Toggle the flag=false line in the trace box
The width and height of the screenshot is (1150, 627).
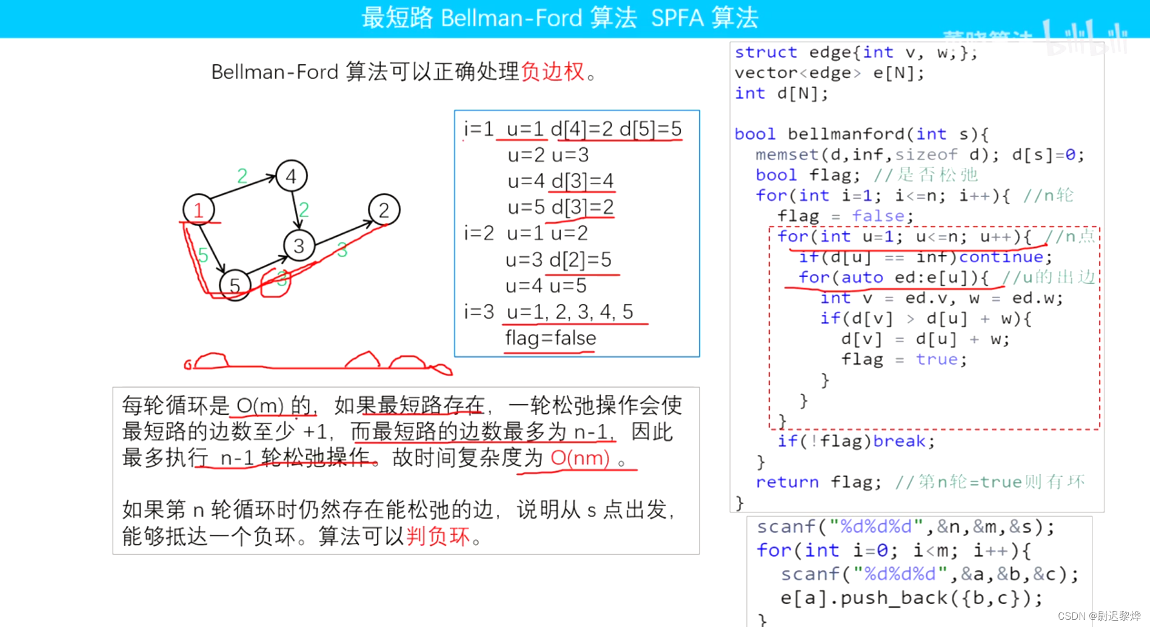coord(550,338)
